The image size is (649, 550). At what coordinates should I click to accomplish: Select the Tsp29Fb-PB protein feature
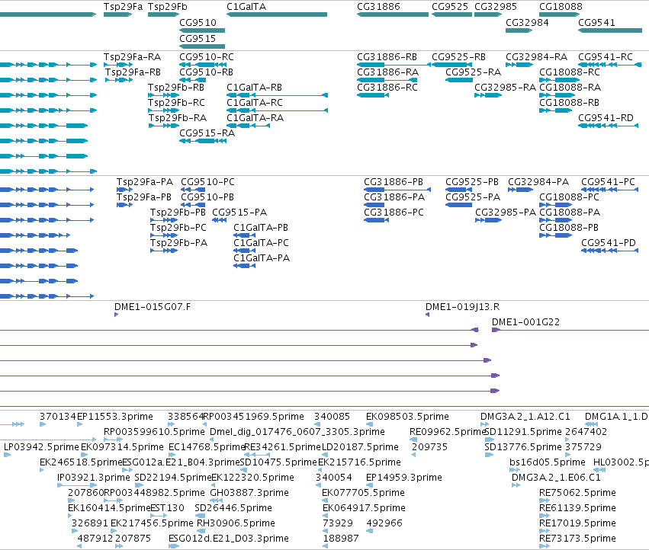point(164,220)
